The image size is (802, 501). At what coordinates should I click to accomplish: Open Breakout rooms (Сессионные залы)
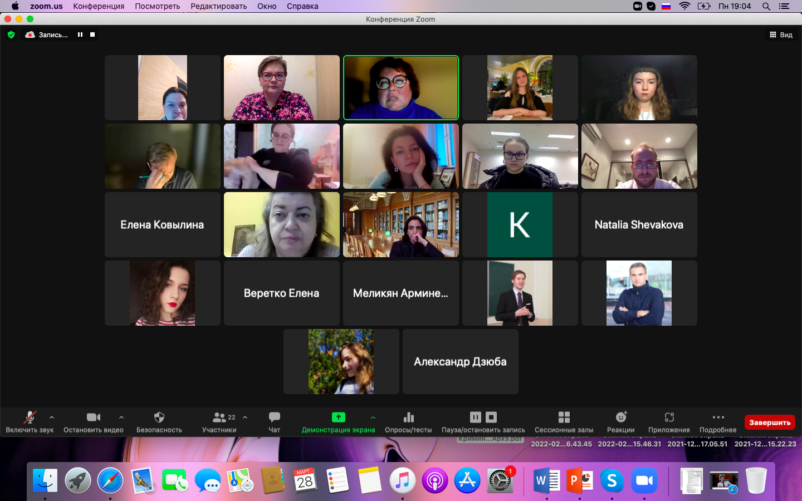564,417
